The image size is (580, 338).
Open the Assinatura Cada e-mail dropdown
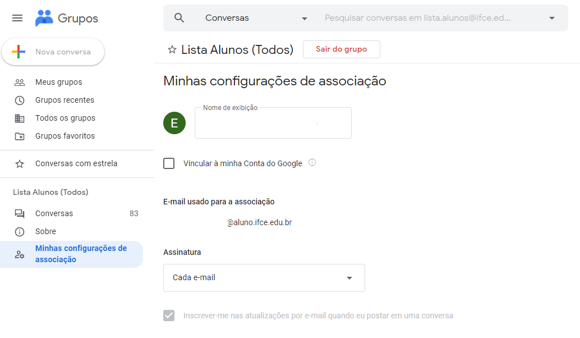click(264, 278)
